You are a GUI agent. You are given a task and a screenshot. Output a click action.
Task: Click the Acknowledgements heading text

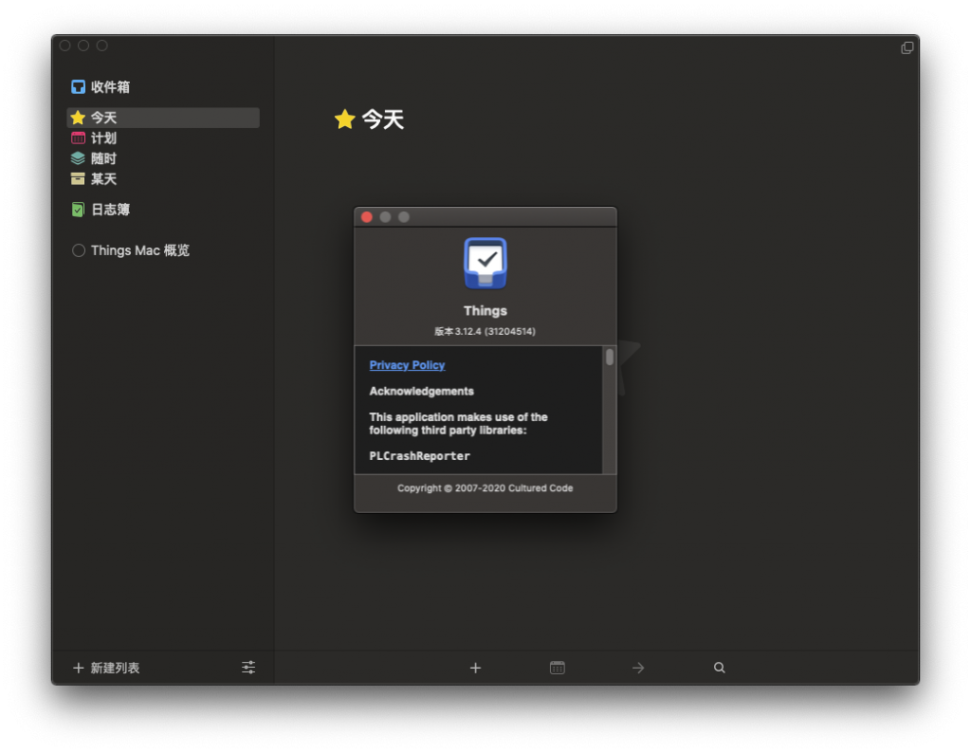pos(421,391)
